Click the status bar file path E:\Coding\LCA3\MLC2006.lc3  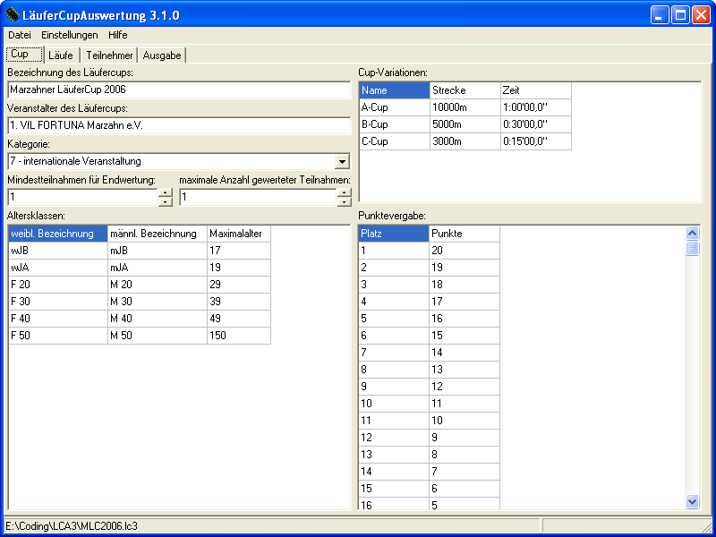tap(72, 526)
